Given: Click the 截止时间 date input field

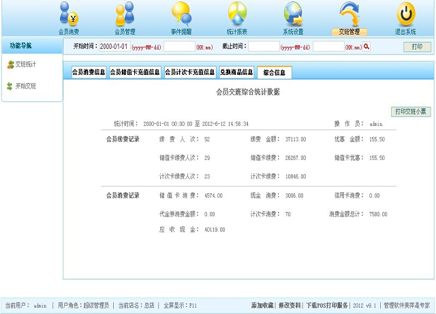Looking at the screenshot, I should point(264,47).
